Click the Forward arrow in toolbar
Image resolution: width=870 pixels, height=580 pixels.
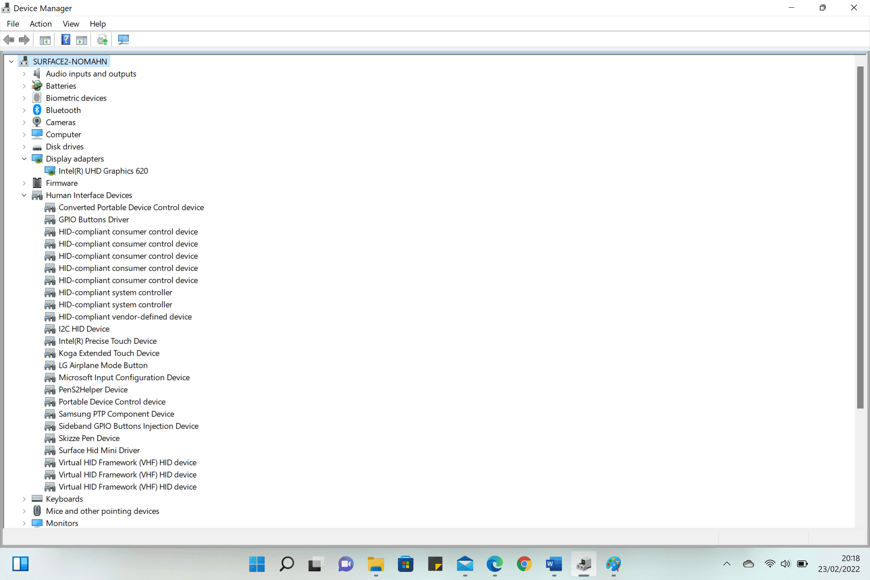click(24, 40)
